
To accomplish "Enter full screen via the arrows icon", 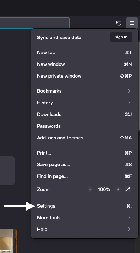I will (x=128, y=189).
